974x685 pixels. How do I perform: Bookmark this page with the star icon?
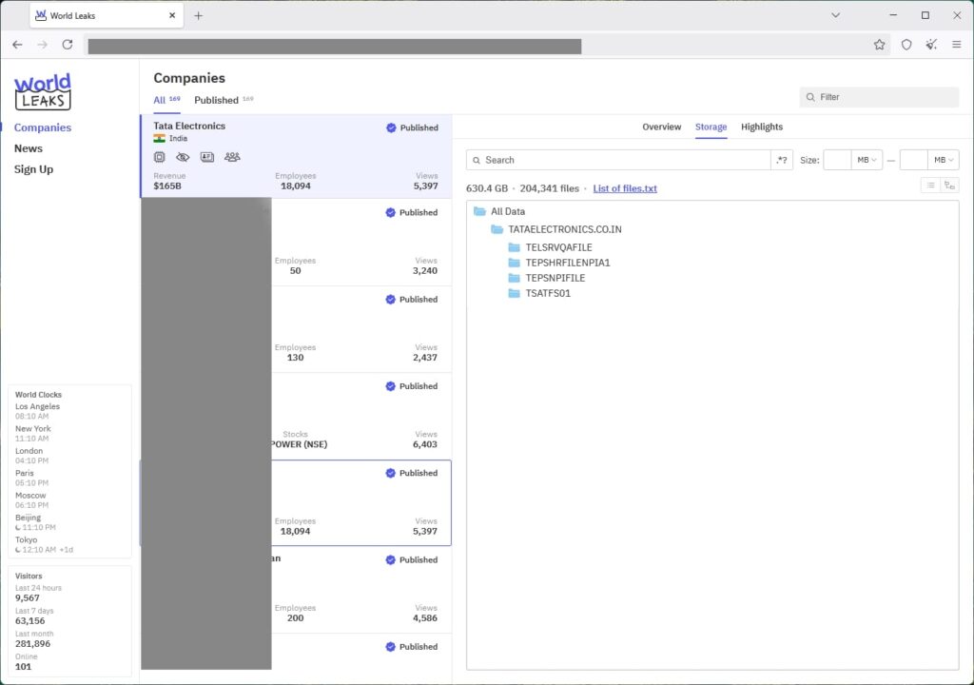click(x=879, y=45)
